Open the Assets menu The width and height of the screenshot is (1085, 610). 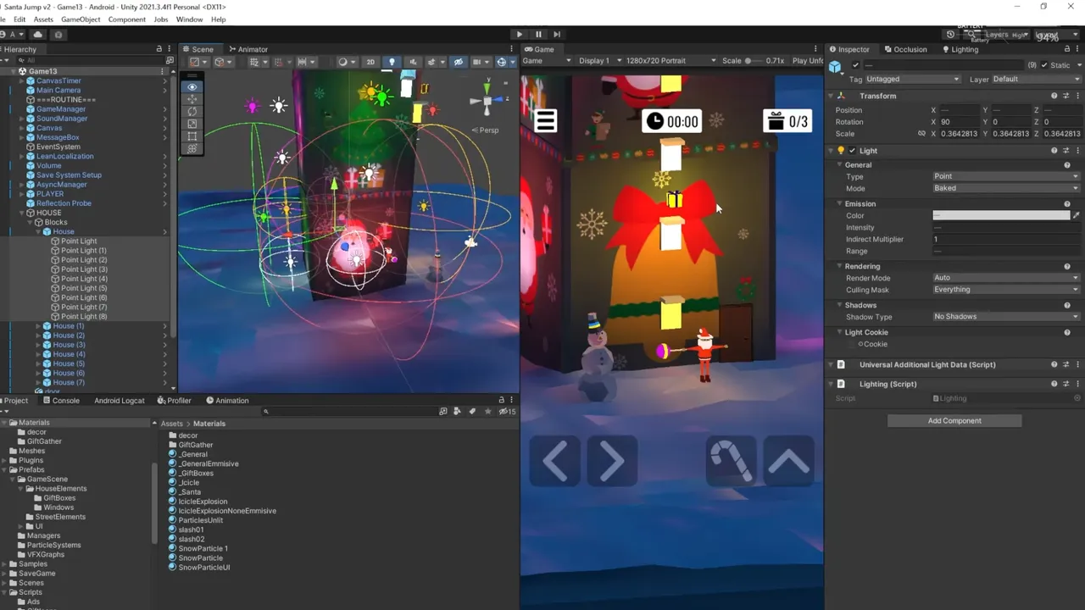coord(43,19)
